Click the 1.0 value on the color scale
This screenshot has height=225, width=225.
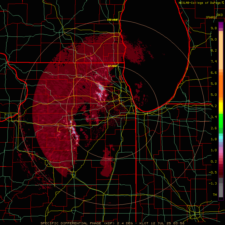tap(214, 150)
